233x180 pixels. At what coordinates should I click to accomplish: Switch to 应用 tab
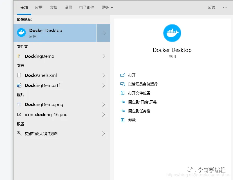click(x=39, y=7)
